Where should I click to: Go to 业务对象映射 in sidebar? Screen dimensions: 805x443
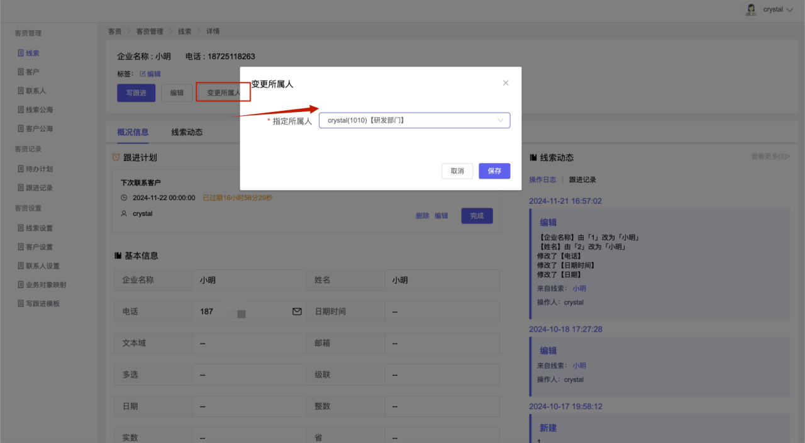(x=46, y=284)
